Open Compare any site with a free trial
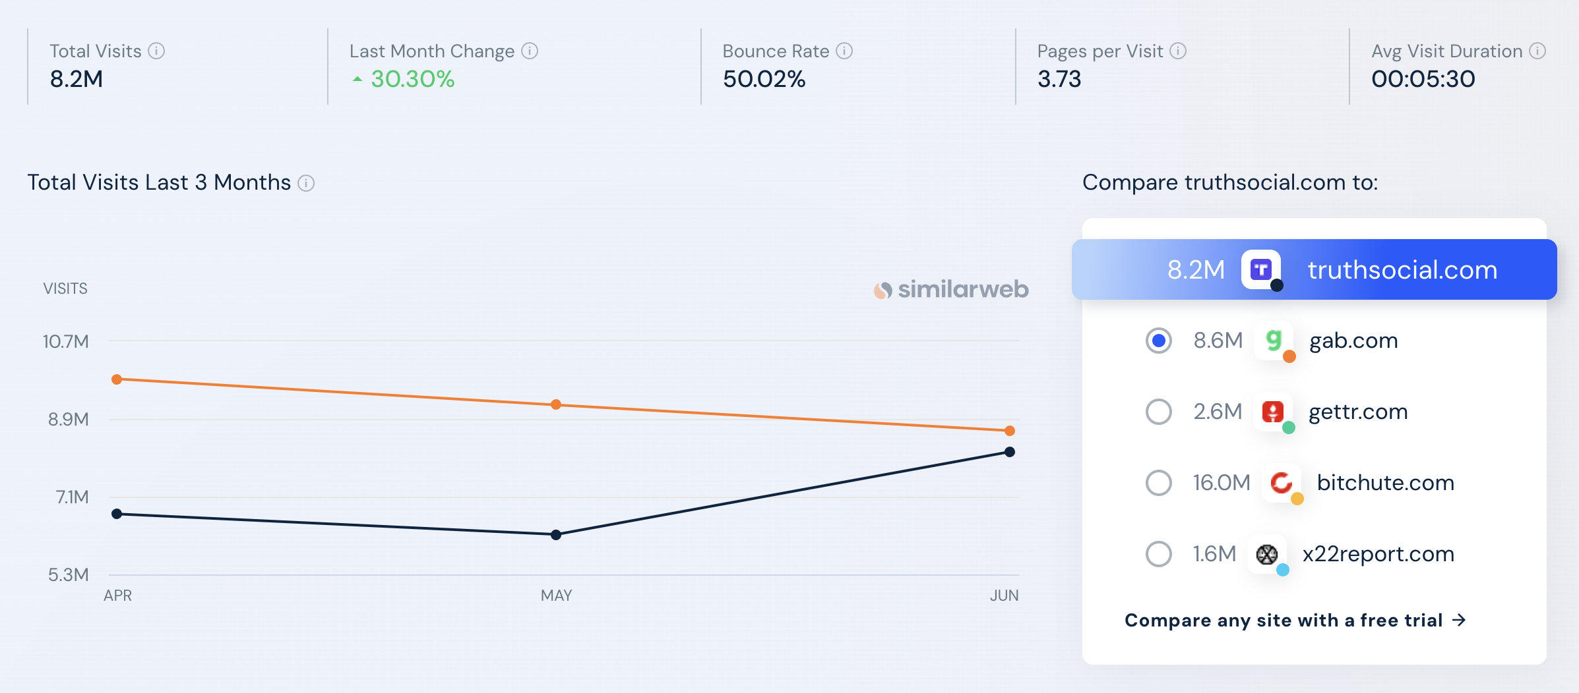The height and width of the screenshot is (693, 1579). pos(1295,620)
